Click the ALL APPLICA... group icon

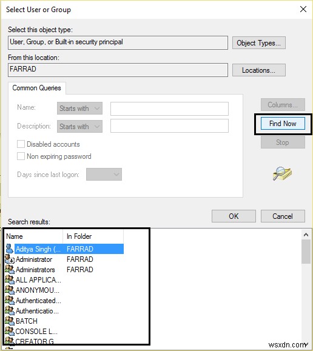[10, 279]
